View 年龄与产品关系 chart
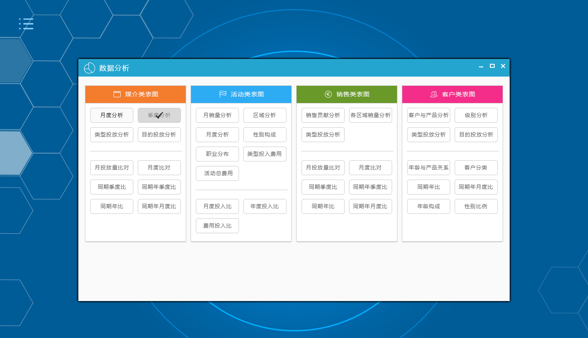588x338 pixels. [429, 168]
